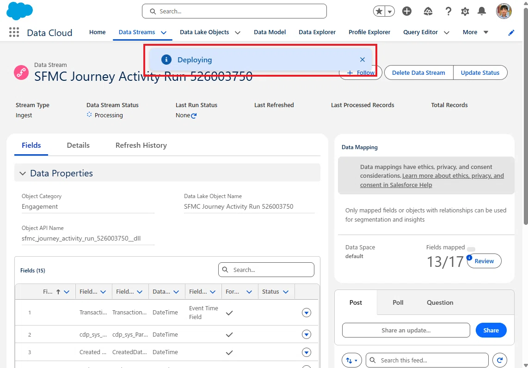This screenshot has width=528, height=368.
Task: Click the blue Share button
Action: tap(491, 330)
